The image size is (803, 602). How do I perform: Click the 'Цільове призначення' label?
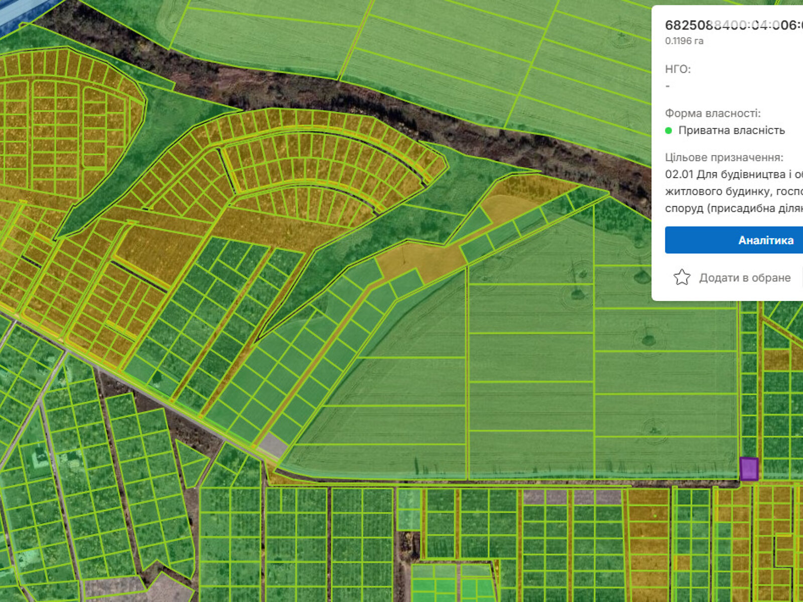[724, 158]
